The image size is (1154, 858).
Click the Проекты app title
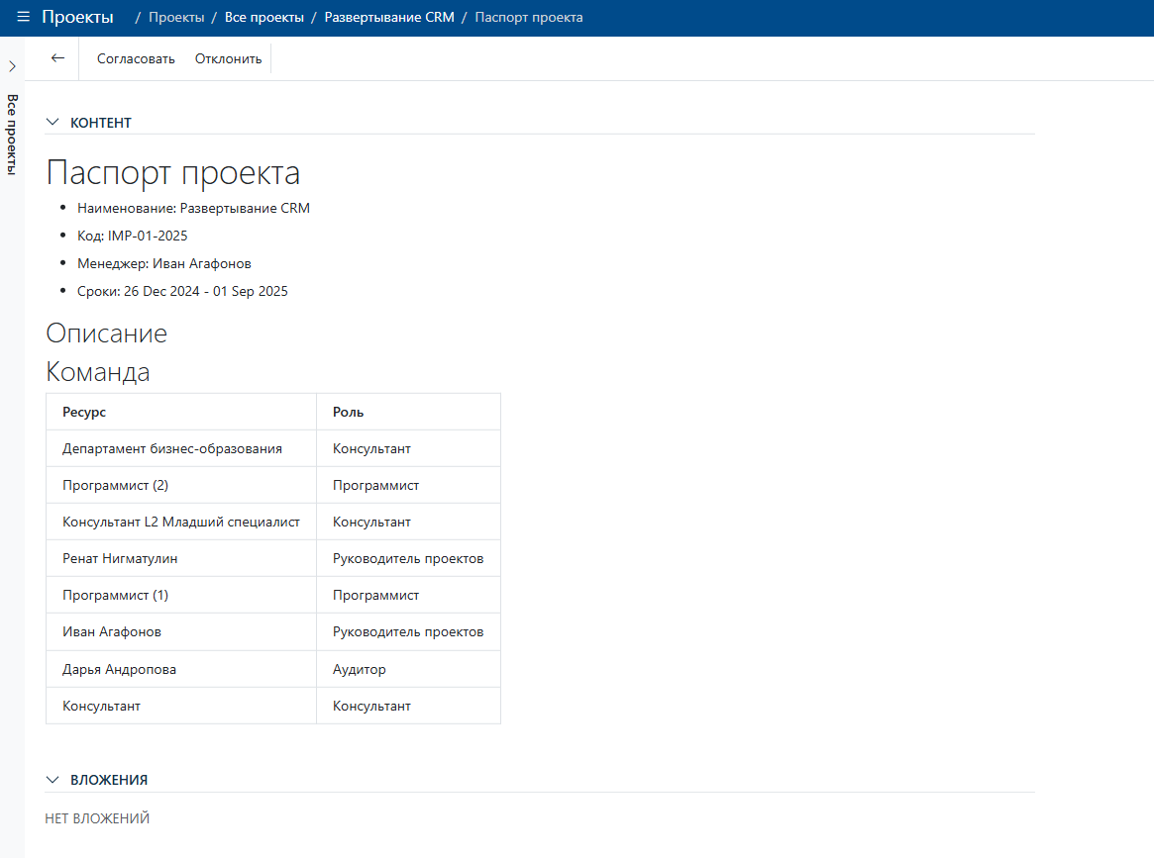77,17
